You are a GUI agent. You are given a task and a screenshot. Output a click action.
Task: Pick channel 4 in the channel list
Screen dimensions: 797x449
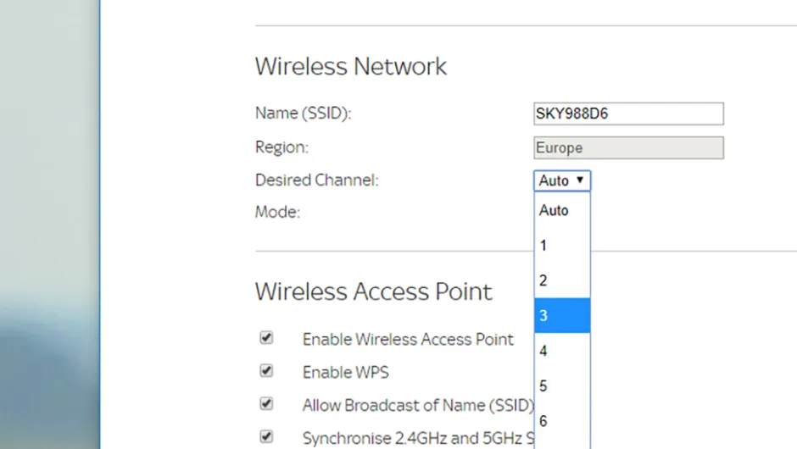tap(562, 351)
